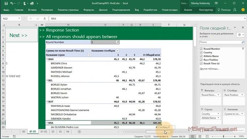Click the Другие таблицы... link
247x139 pixels.
tap(210, 69)
